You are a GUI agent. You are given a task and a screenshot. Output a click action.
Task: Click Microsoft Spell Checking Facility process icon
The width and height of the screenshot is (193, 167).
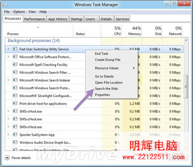(x=15, y=65)
